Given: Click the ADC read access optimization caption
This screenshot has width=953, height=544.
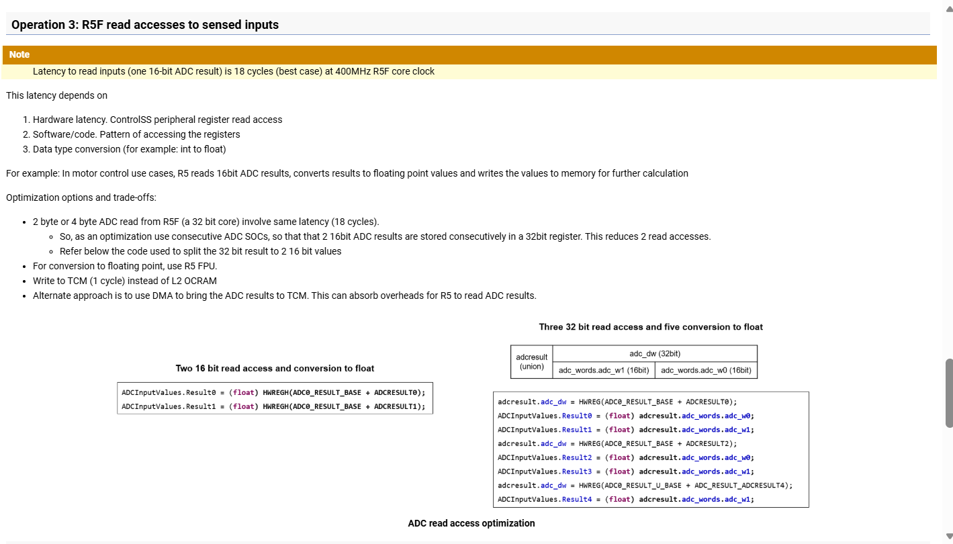Looking at the screenshot, I should [471, 523].
